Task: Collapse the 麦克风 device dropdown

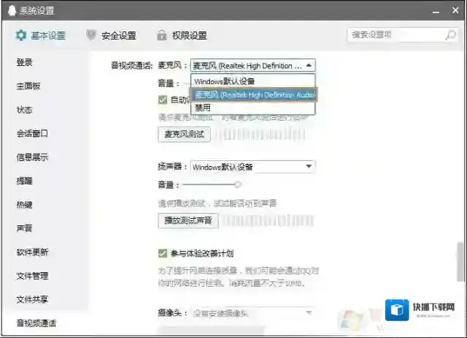Action: [308, 65]
